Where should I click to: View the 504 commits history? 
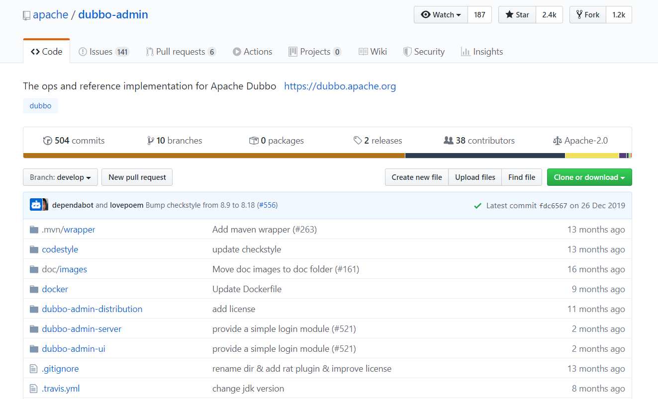(74, 141)
